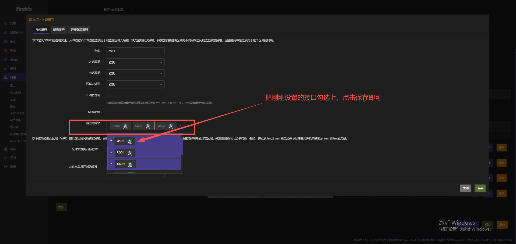
Task: Switch to the 高级设置 tab
Action: click(x=59, y=30)
